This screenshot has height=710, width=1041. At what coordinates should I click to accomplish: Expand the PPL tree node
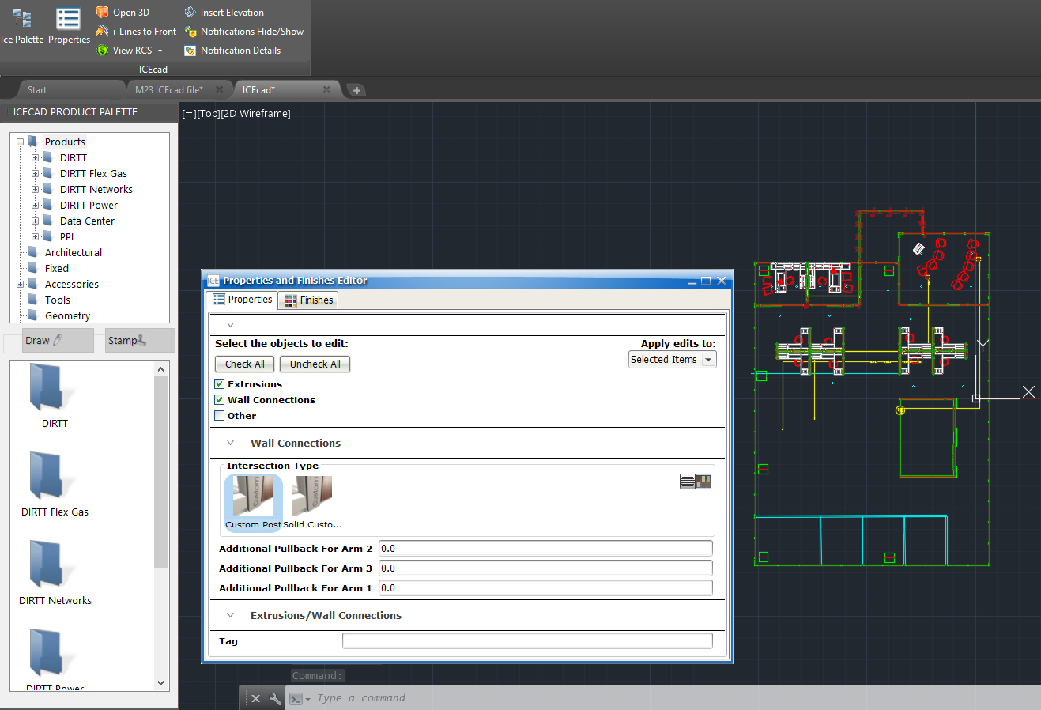pos(36,237)
